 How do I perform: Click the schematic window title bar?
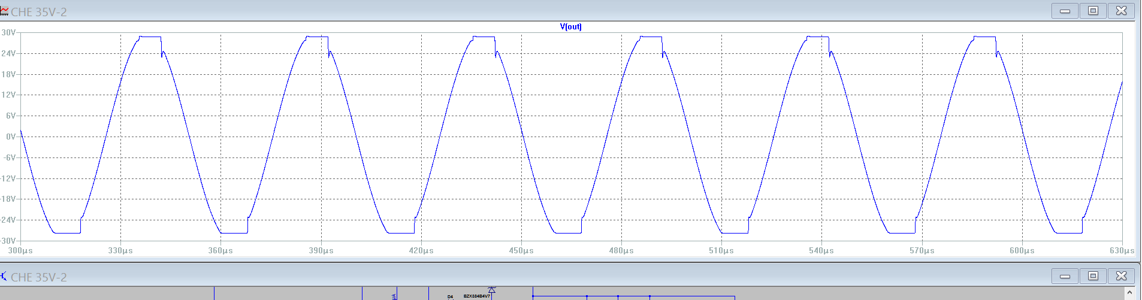[539, 276]
